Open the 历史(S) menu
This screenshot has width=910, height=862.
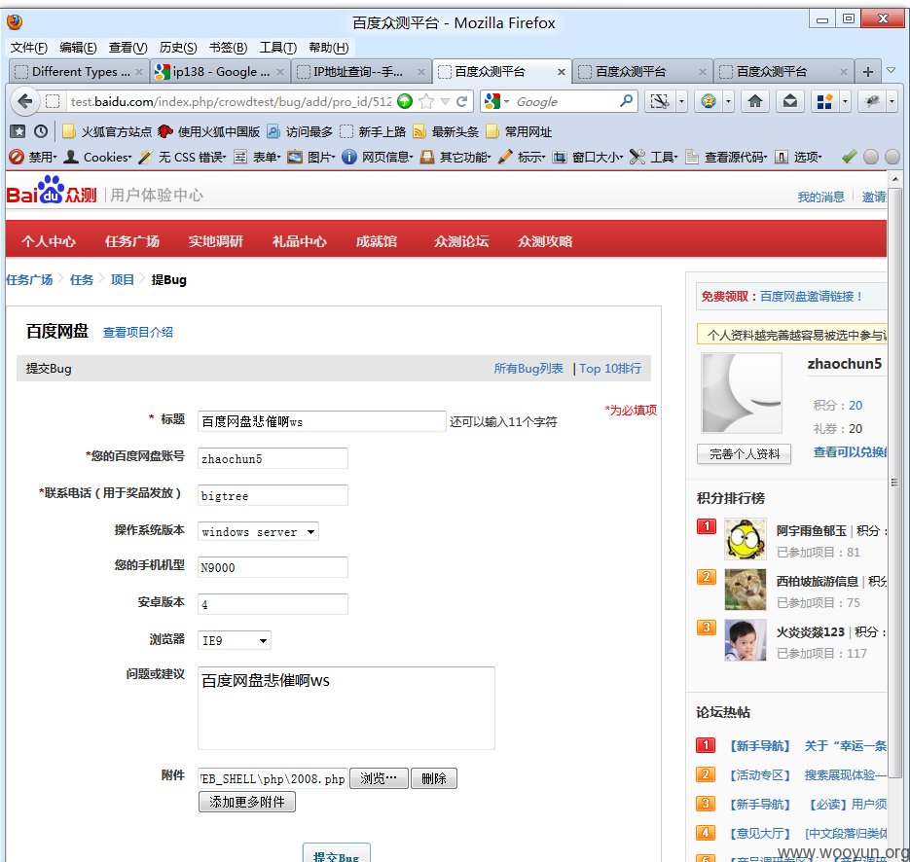[178, 48]
